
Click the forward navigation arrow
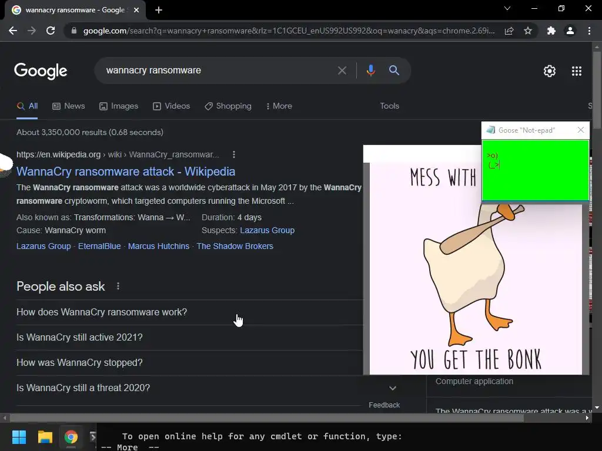(32, 31)
